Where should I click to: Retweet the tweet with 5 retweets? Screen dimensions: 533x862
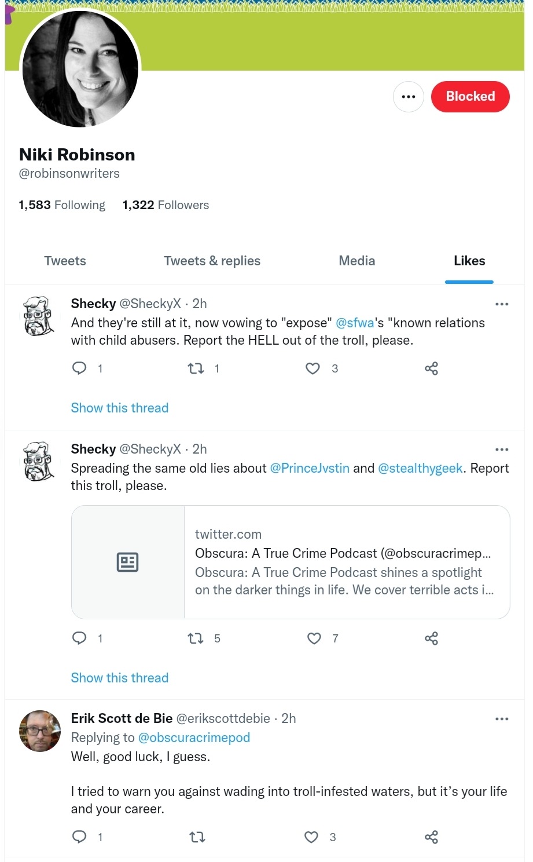point(196,638)
